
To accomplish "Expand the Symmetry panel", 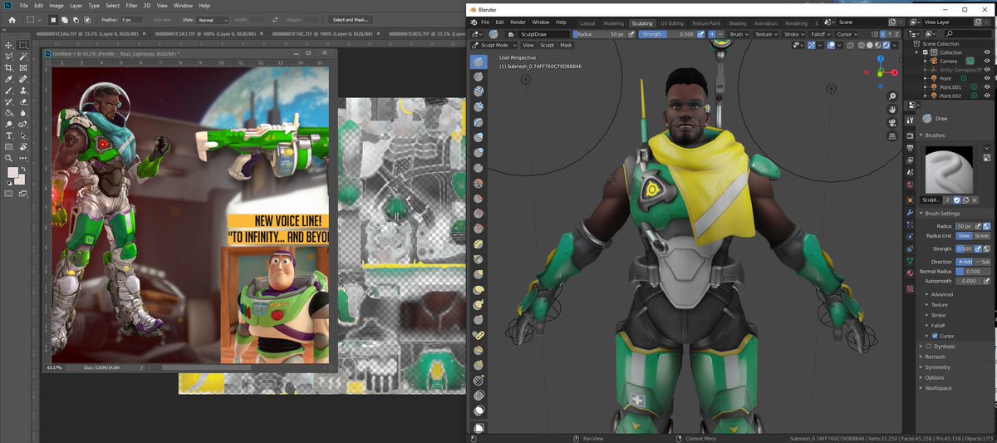I will click(x=938, y=367).
